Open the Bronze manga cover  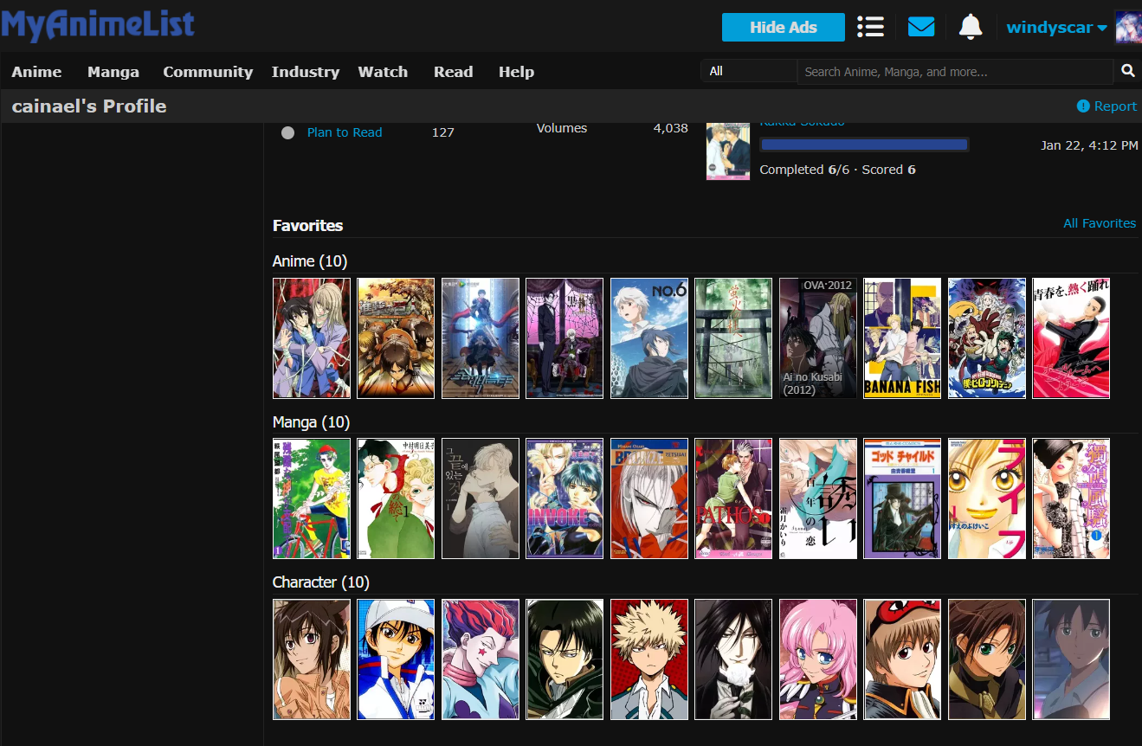[649, 498]
